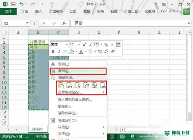The width and height of the screenshot is (193, 140).
Task: Expand the Name Box dropdown for B3
Action: click(x=27, y=23)
